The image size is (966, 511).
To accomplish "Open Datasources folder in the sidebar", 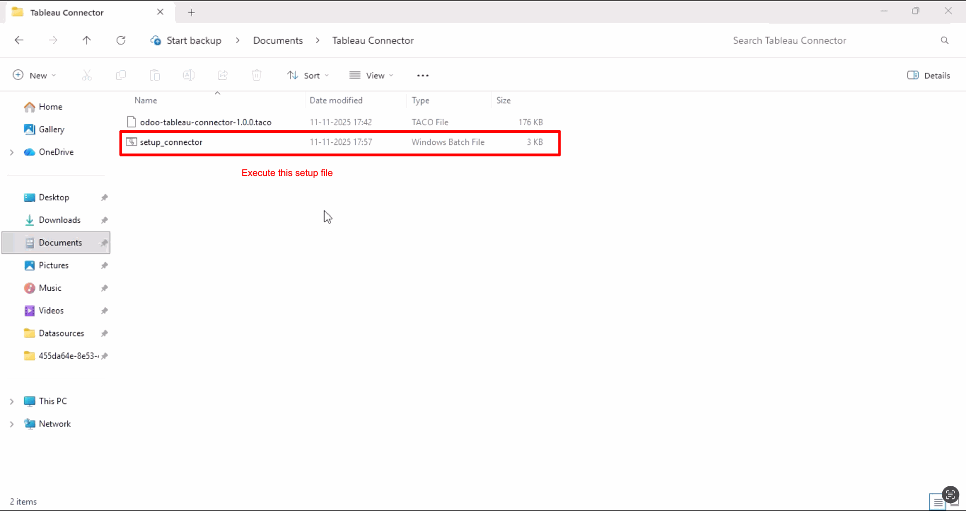I will click(61, 333).
